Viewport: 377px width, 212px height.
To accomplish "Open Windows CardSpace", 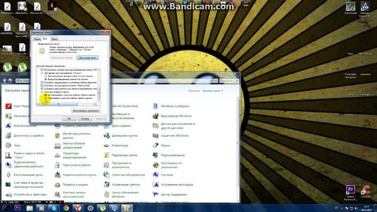I will (171, 106).
